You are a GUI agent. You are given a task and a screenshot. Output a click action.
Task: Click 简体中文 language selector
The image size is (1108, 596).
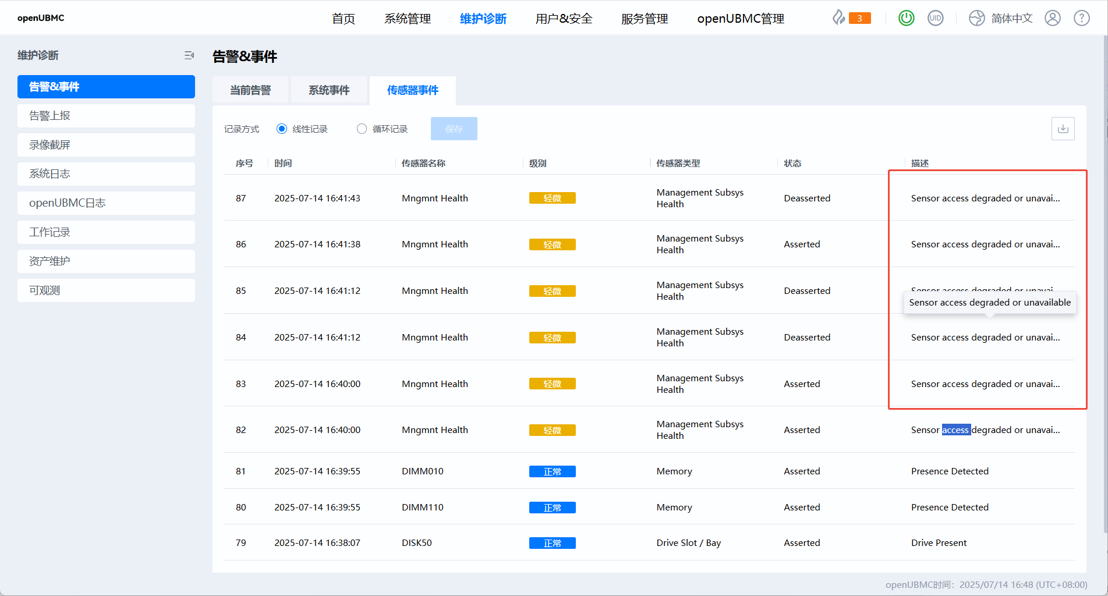click(x=1012, y=19)
